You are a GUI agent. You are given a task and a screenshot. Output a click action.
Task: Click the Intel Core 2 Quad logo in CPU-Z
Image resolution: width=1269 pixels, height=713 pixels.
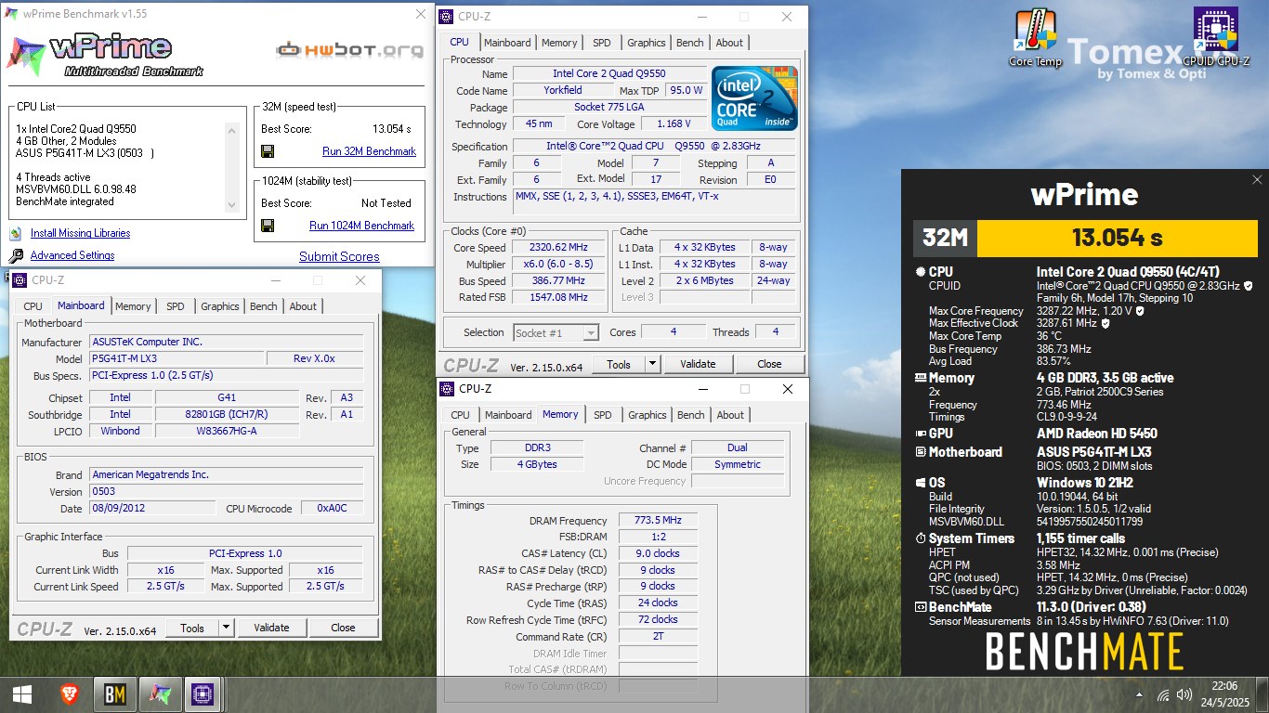click(754, 97)
